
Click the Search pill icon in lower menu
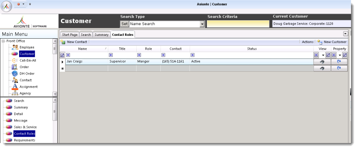pyautogui.click(x=9, y=101)
